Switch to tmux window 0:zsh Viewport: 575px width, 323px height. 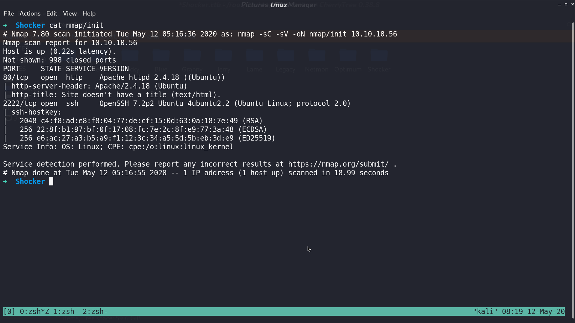34,312
